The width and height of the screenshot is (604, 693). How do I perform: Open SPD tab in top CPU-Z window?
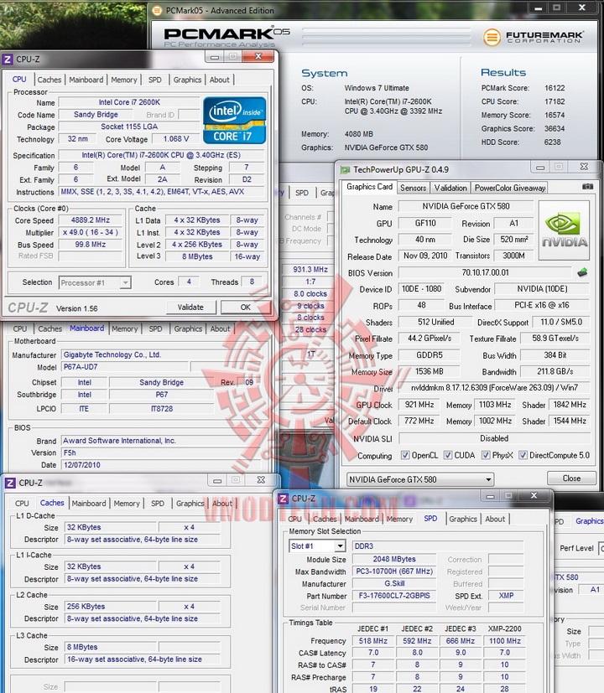point(155,80)
